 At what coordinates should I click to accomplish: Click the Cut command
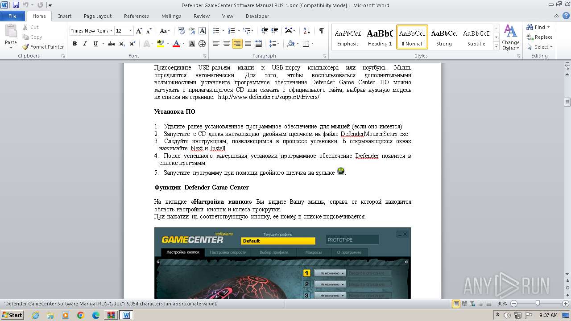coord(30,27)
